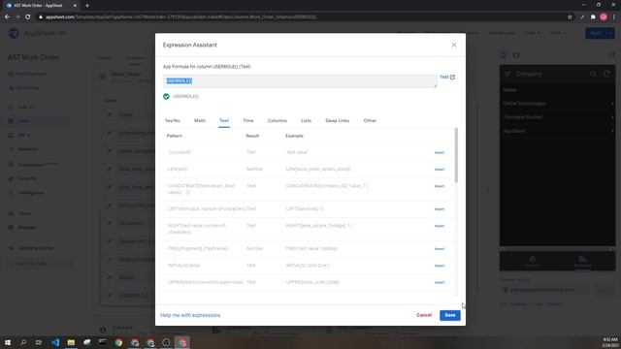Insert the "constant" text pattern
Viewport: 621px width, 349px height.
pyautogui.click(x=440, y=152)
